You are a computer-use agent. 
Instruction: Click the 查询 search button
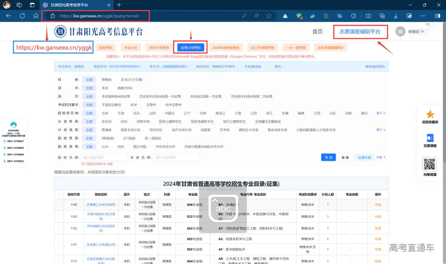tap(328, 157)
